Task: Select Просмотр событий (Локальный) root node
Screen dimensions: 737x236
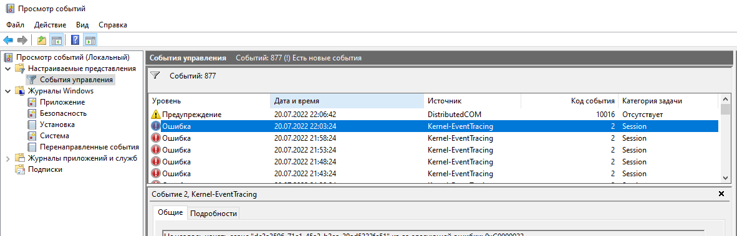Action: [x=73, y=57]
